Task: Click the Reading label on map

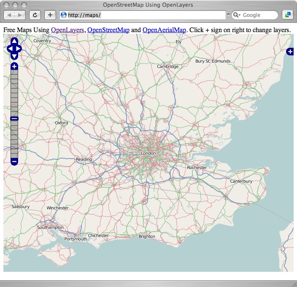Action: 84,159
